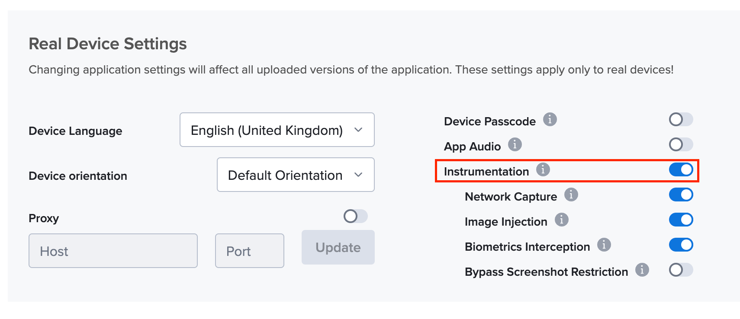The image size is (740, 319).
Task: Click inside the Host input field
Action: point(113,251)
